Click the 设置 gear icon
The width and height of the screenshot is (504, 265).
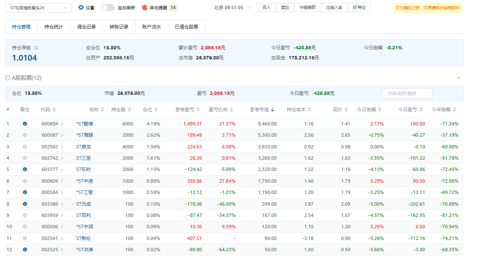click(x=81, y=8)
